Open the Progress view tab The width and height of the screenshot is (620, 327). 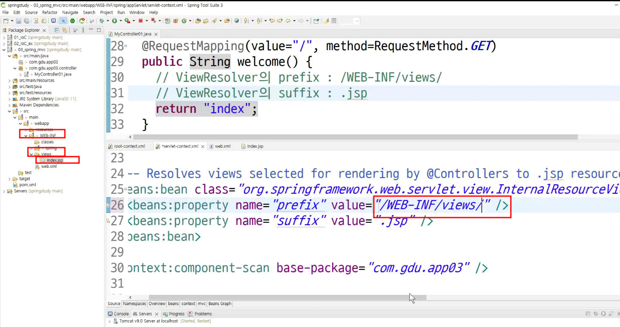(x=174, y=314)
